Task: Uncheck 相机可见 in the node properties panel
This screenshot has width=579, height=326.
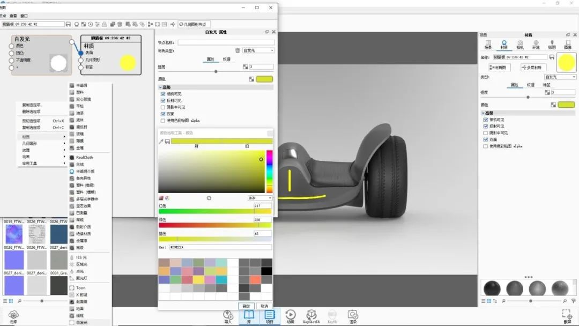Action: [x=163, y=94]
